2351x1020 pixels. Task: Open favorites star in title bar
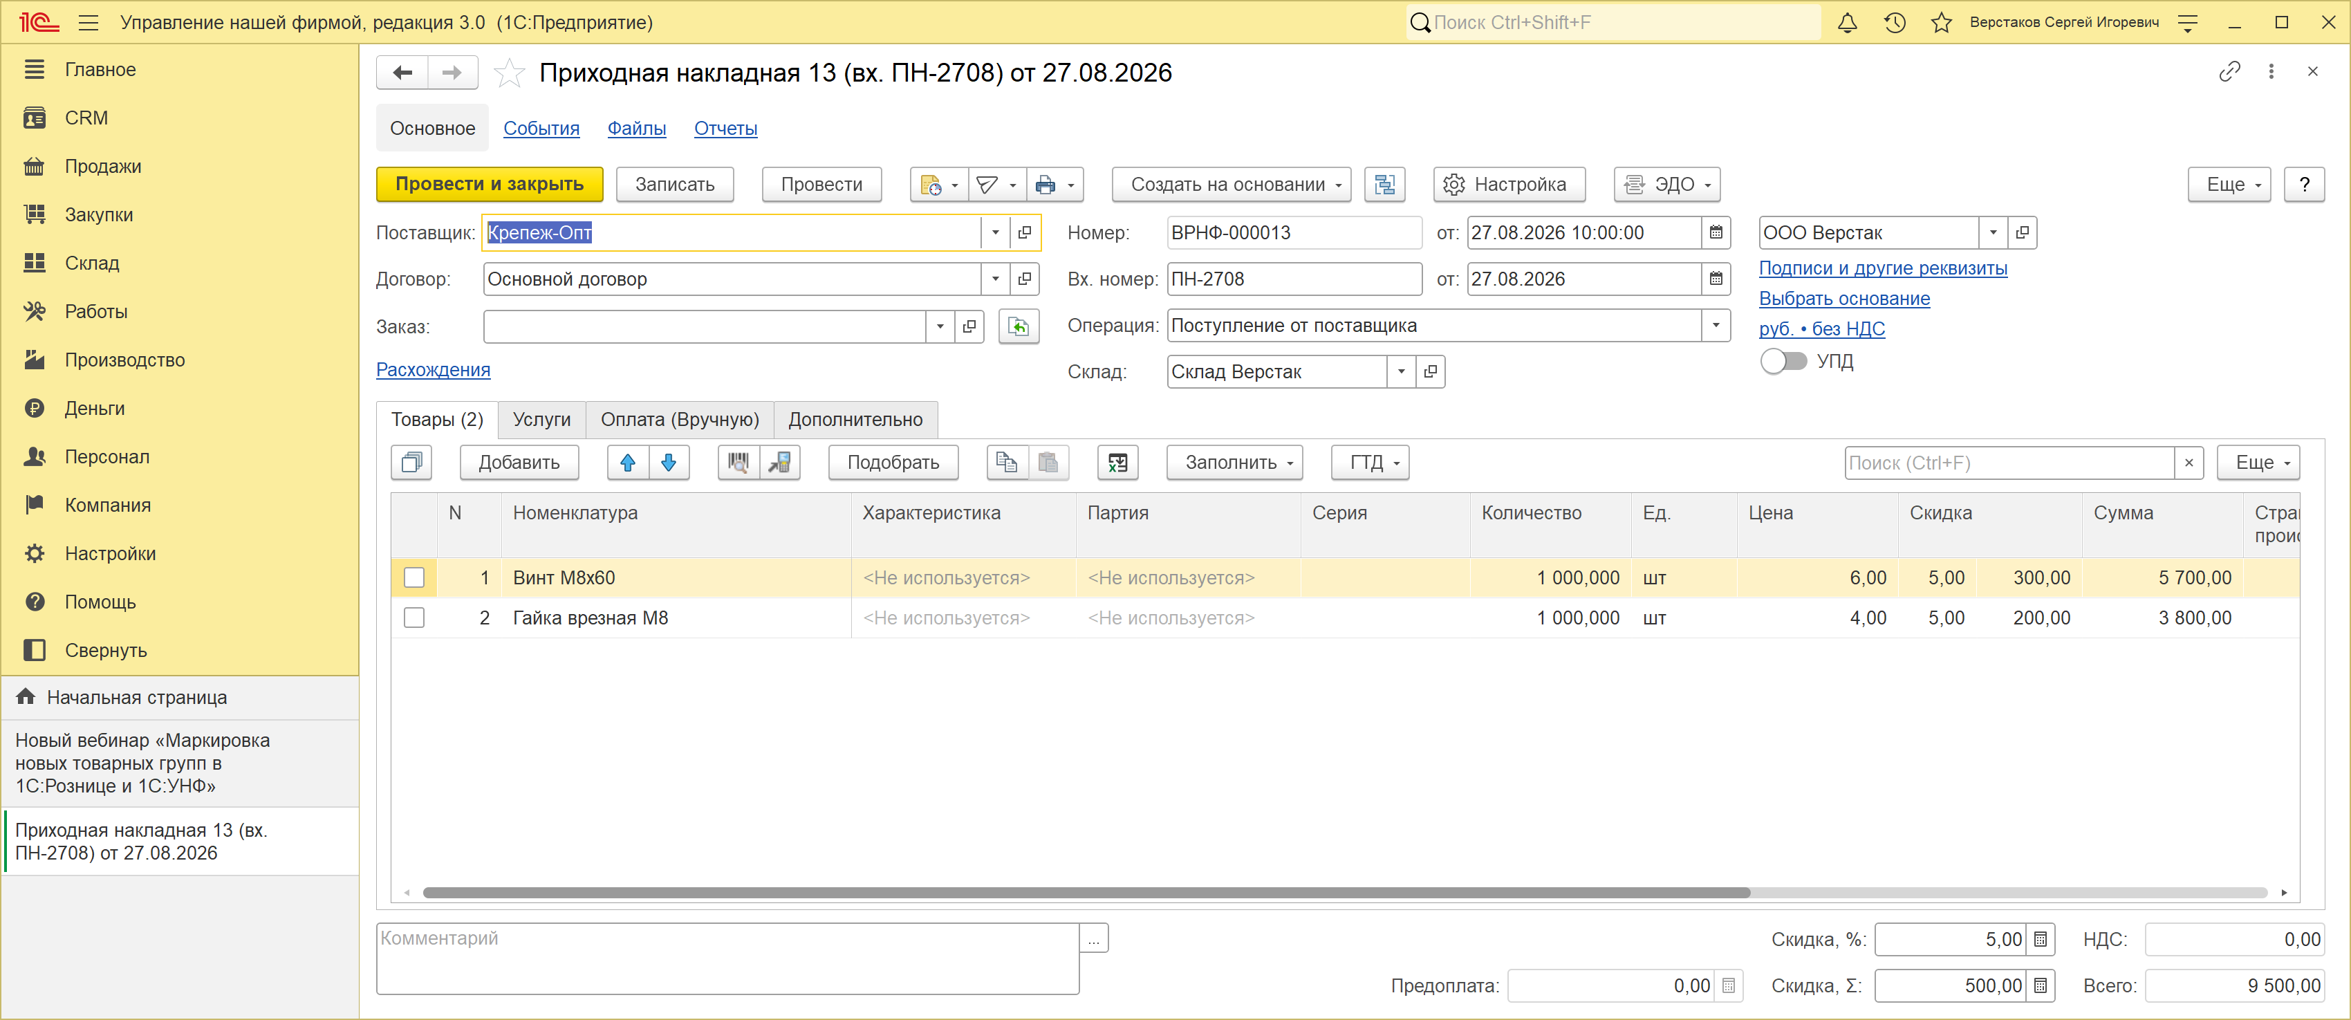(x=1941, y=23)
